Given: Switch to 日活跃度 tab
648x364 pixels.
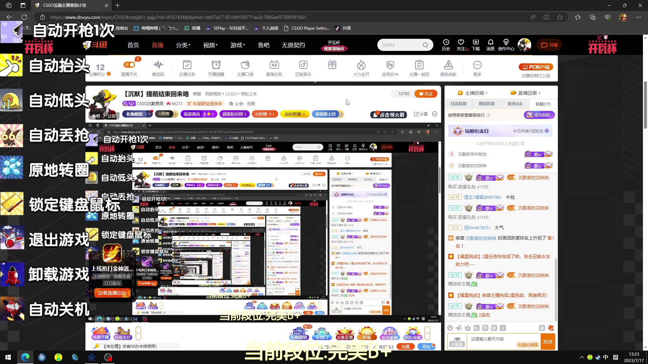Looking at the screenshot, I should pos(458,104).
